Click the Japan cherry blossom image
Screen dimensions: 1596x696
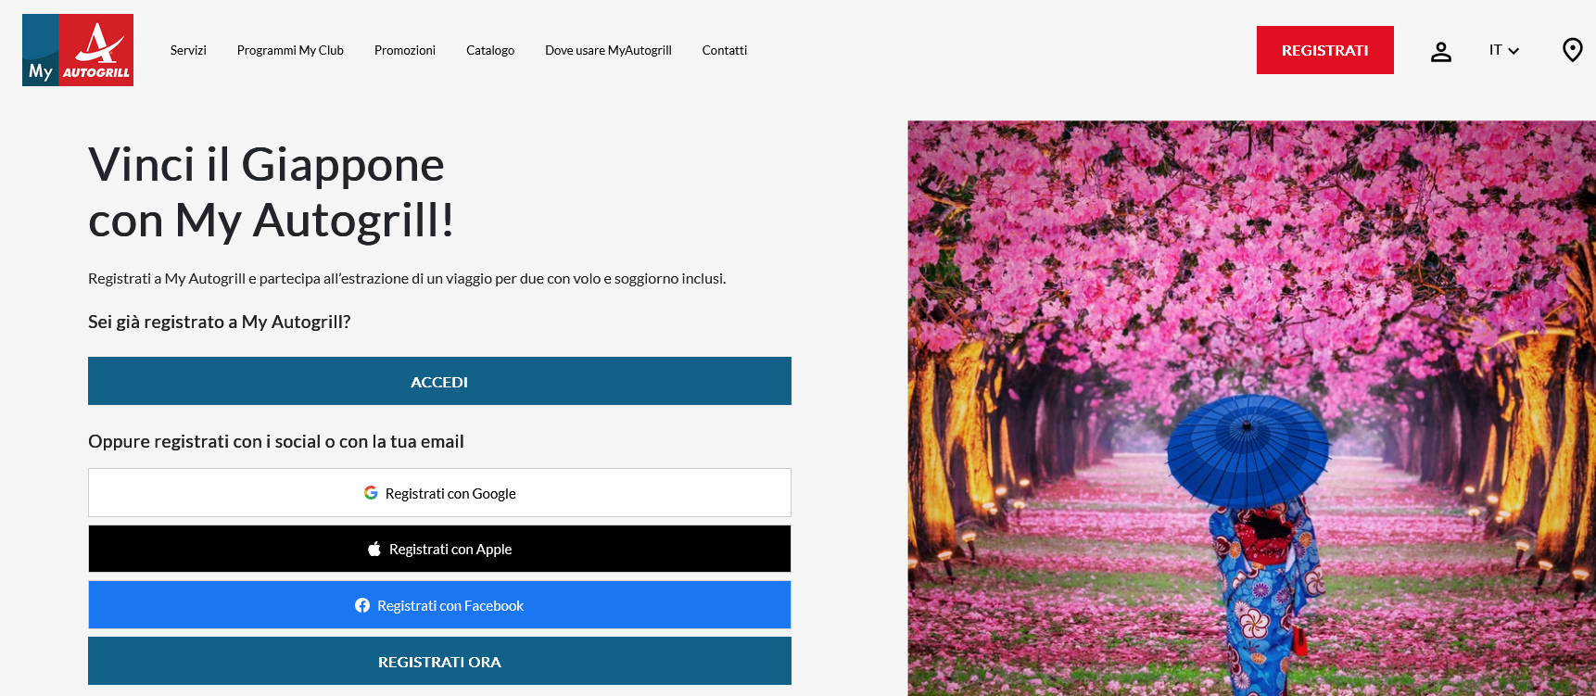pyautogui.click(x=1251, y=408)
